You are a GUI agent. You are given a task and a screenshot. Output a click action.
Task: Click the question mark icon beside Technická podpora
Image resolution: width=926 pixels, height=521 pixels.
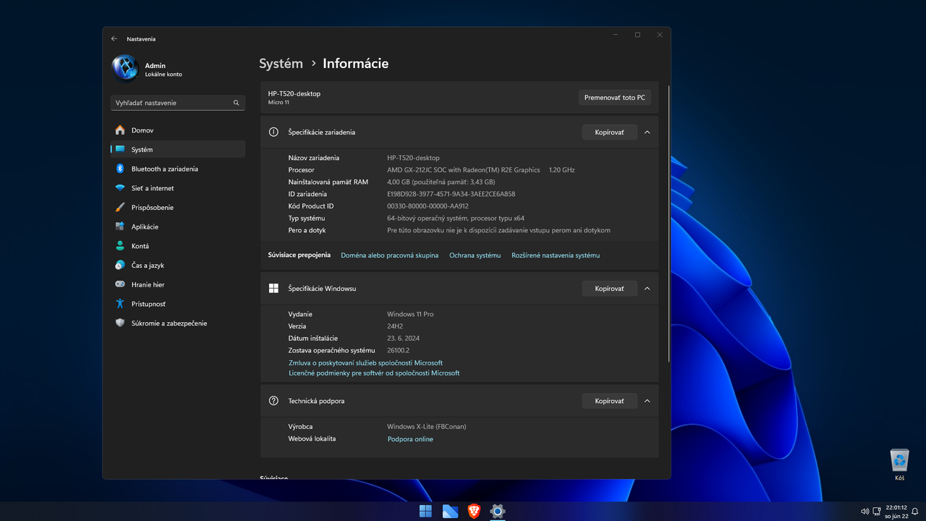point(273,401)
